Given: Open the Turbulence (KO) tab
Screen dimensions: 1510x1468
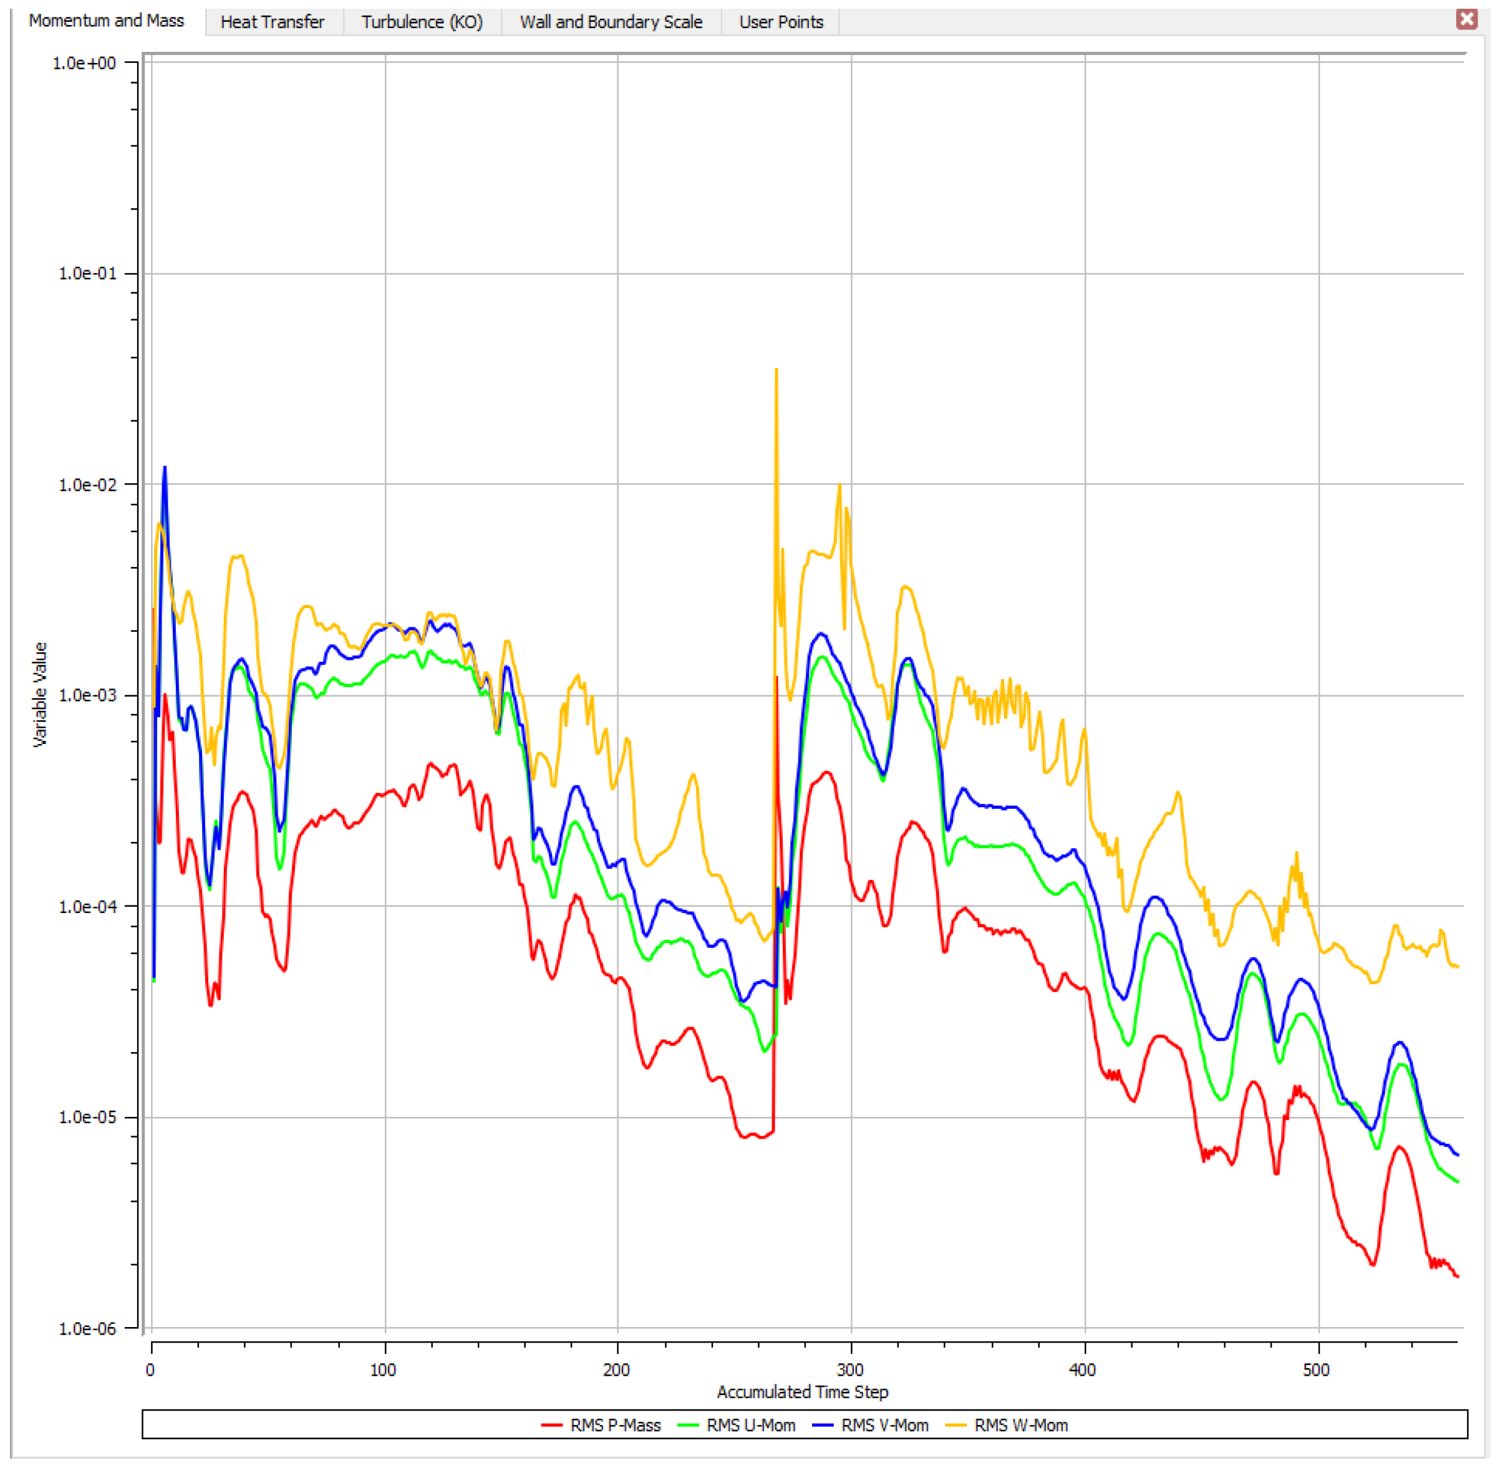Looking at the screenshot, I should click(x=422, y=22).
